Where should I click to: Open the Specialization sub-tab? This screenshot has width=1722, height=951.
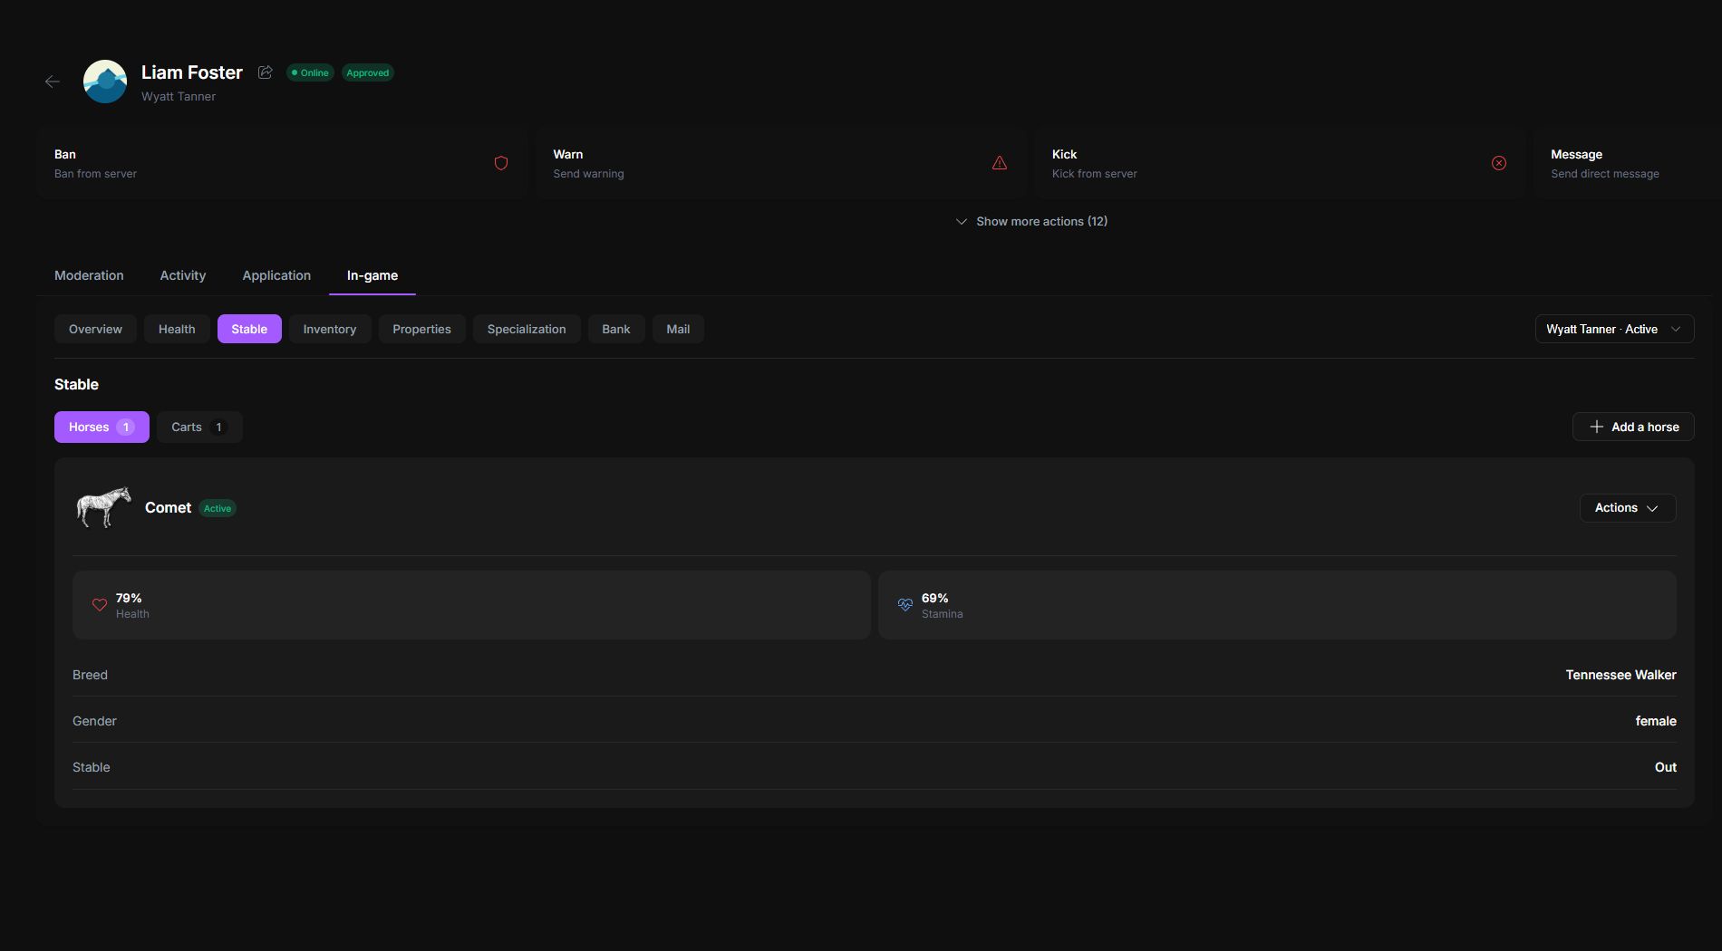coord(527,329)
